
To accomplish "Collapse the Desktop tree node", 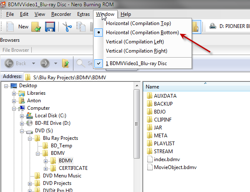I will (6, 86).
